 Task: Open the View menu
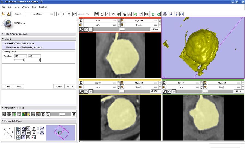click(x=17, y=7)
